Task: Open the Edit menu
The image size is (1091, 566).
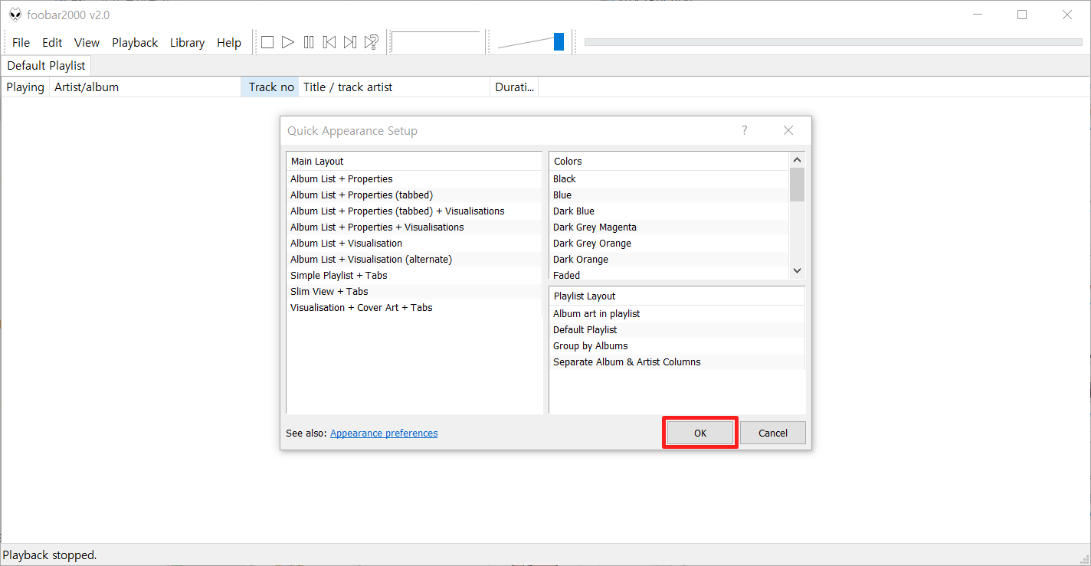Action: (x=52, y=43)
